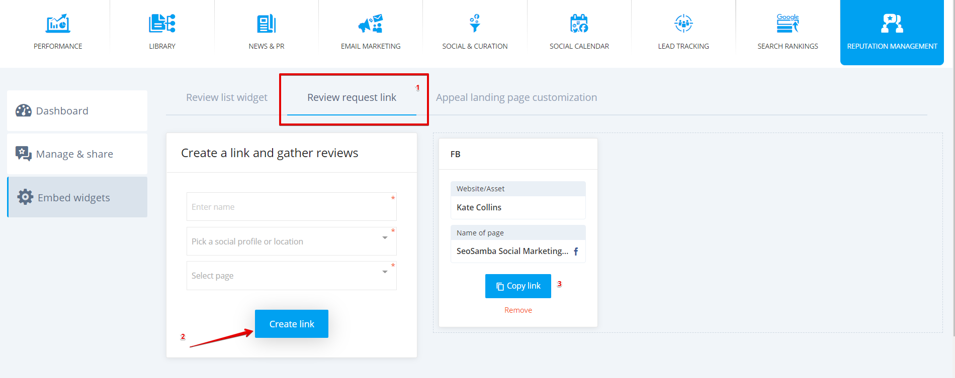This screenshot has height=378, width=955.
Task: Click the copy icon on Copy link button
Action: [x=500, y=286]
